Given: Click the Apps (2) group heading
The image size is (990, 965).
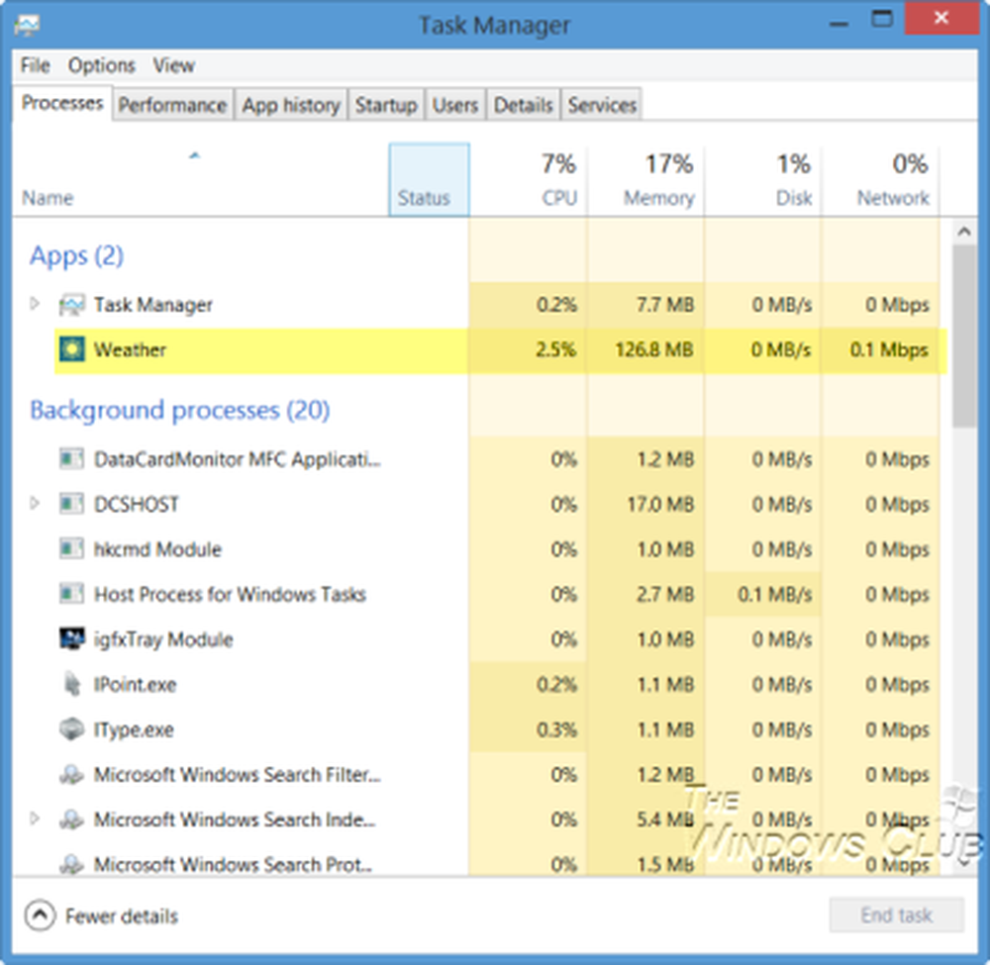Looking at the screenshot, I should 76,255.
